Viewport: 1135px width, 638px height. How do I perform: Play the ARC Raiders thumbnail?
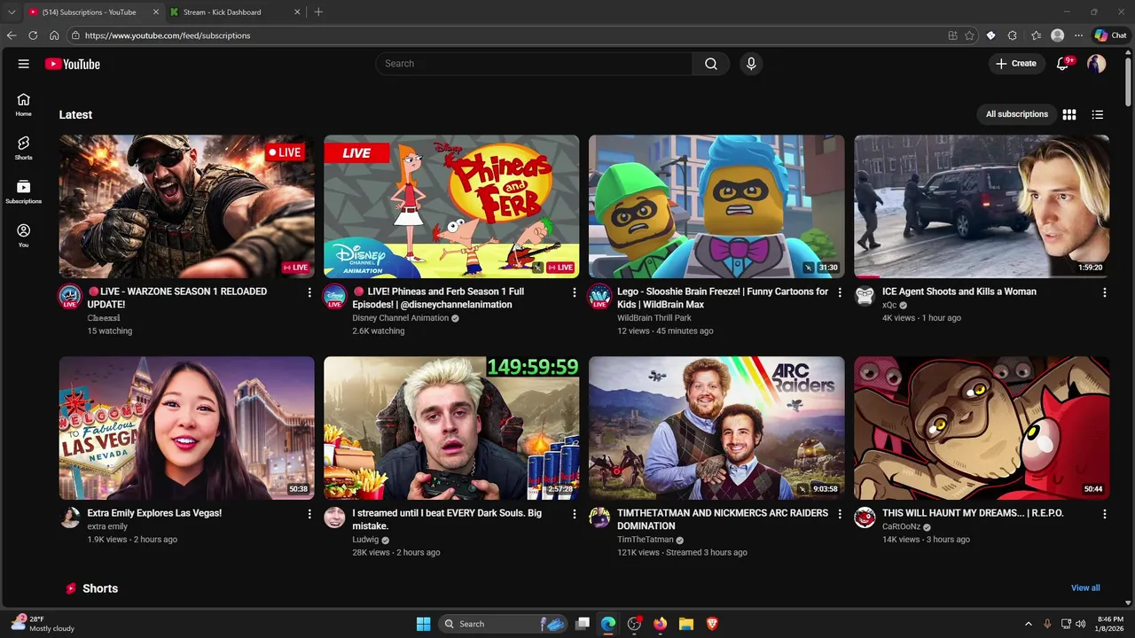click(x=716, y=428)
